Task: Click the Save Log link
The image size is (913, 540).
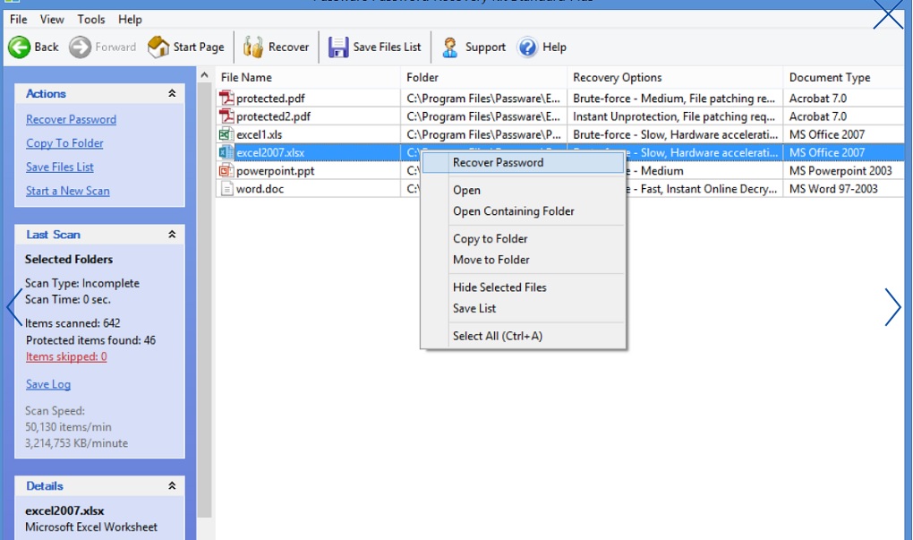Action: (47, 384)
